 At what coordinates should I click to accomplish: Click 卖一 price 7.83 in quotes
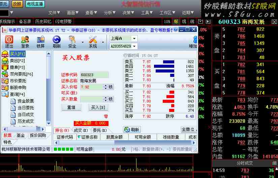[x=147, y=80]
